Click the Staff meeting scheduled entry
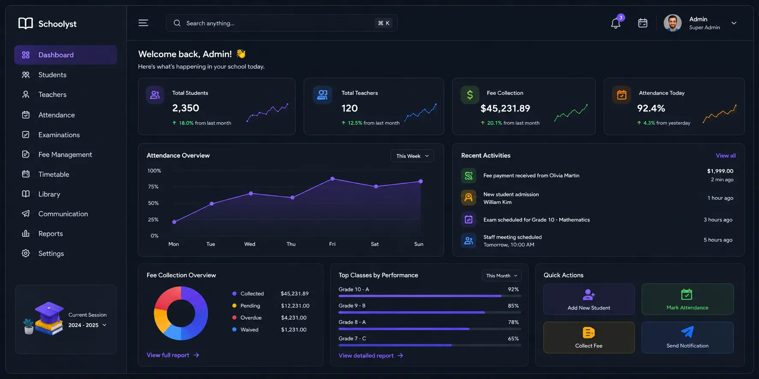 597,241
